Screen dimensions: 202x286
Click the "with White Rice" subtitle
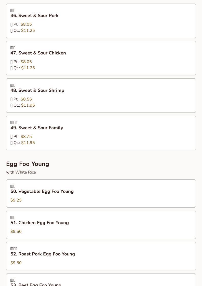(x=21, y=172)
